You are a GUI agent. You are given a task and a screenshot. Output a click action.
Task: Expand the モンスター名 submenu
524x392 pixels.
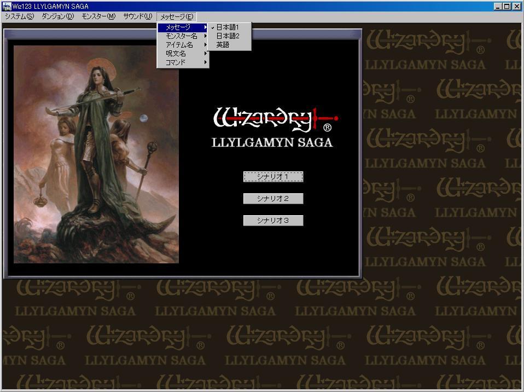(183, 36)
